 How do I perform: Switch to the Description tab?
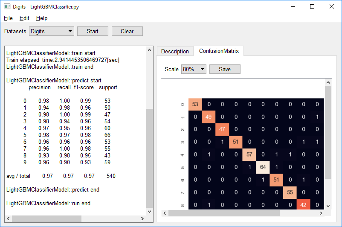coord(175,51)
